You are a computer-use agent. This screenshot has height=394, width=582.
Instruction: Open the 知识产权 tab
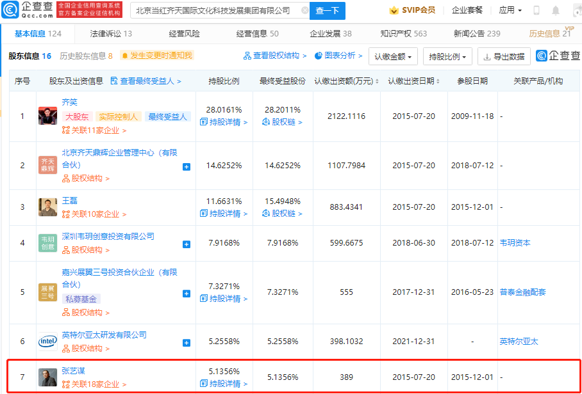tap(403, 34)
